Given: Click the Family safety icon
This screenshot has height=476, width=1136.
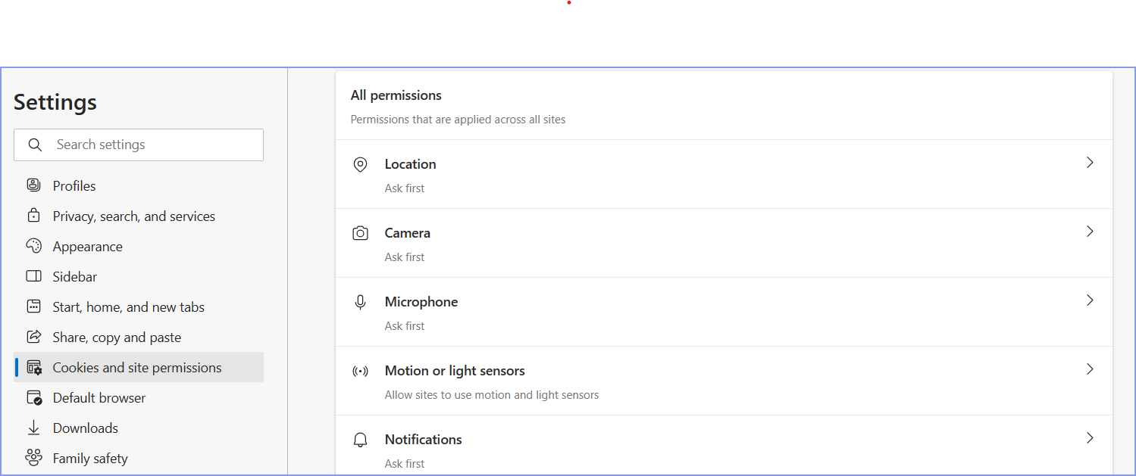Looking at the screenshot, I should coord(33,457).
